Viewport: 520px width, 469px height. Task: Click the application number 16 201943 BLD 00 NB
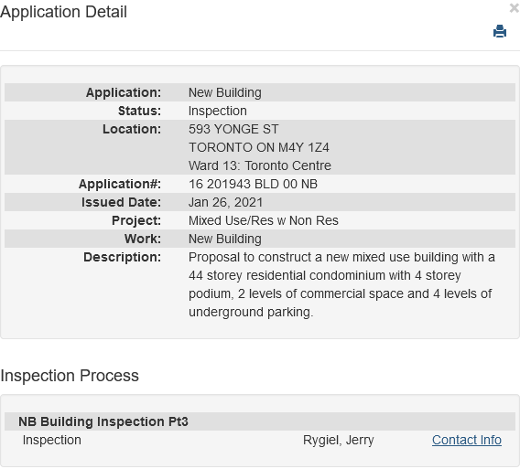(253, 184)
